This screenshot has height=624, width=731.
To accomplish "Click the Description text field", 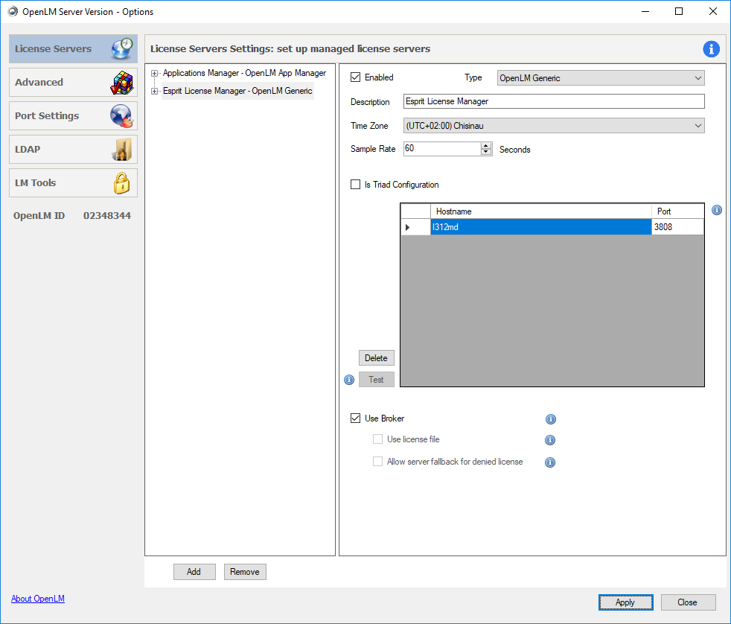I will (x=554, y=101).
